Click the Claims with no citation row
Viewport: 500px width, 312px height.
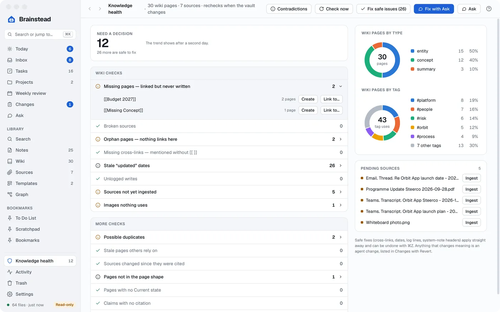219,303
